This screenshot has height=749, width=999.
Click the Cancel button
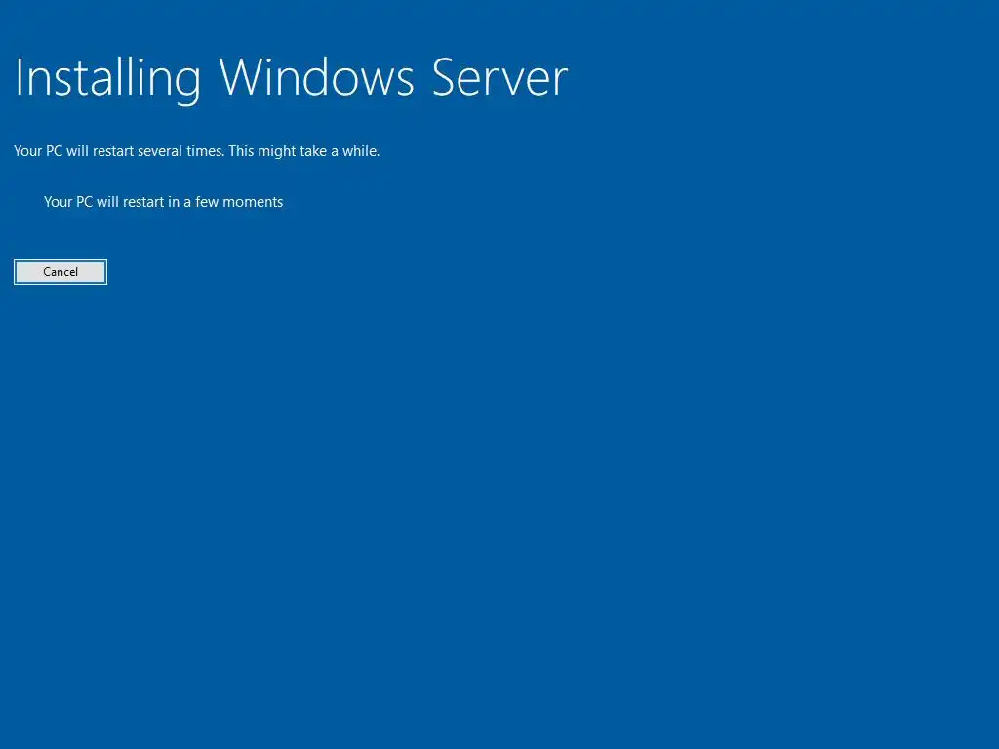(x=60, y=272)
